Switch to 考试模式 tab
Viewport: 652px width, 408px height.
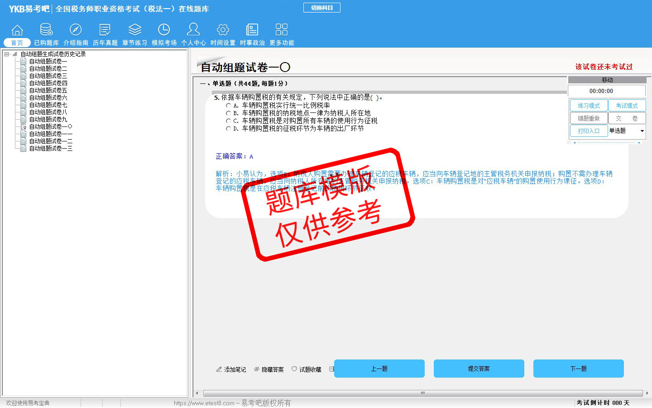point(627,106)
